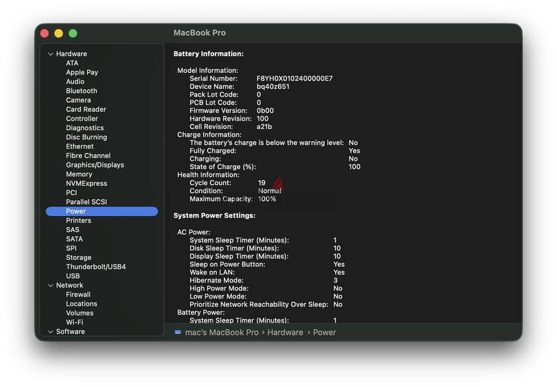The image size is (557, 387).
Task: Select Memory in the sidebar
Action: (x=79, y=174)
